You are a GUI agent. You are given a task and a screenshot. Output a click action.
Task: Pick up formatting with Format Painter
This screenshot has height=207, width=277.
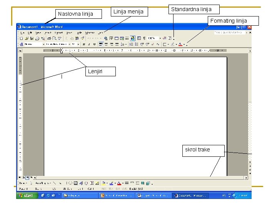pos(82,38)
